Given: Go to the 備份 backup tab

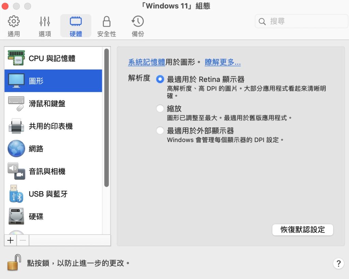Looking at the screenshot, I should tap(138, 26).
